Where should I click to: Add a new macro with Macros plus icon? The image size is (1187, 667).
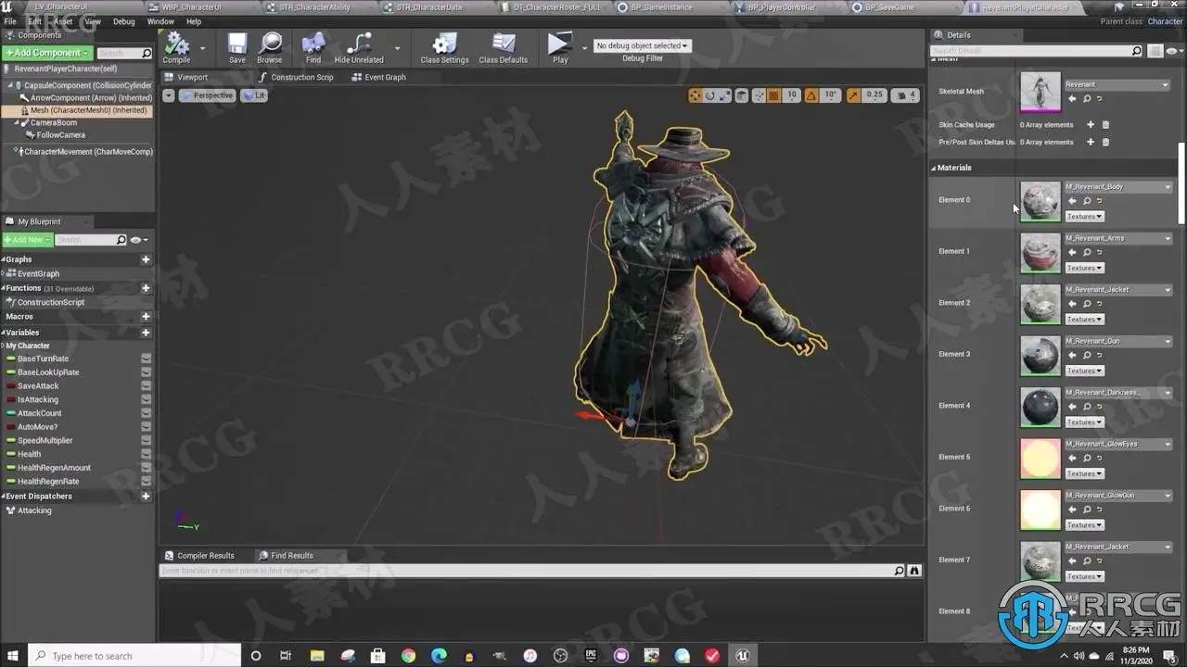pos(146,317)
